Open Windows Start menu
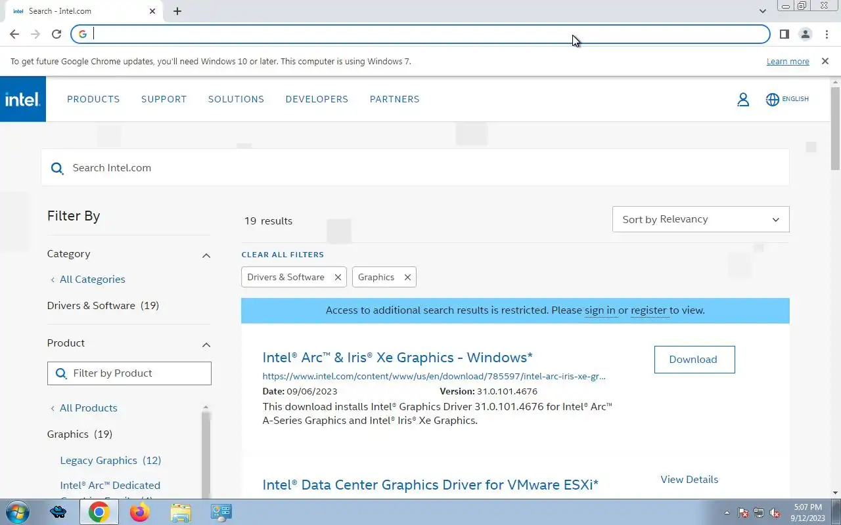This screenshot has width=841, height=525. (16, 512)
